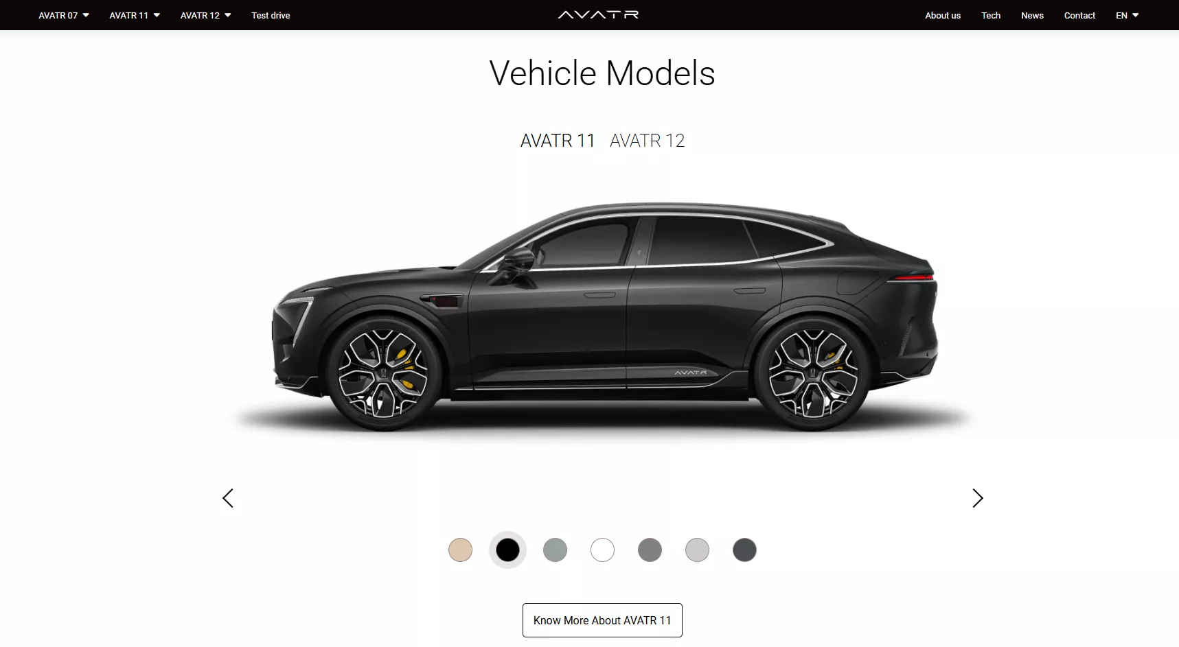The height and width of the screenshot is (647, 1179).
Task: Pick the light silver color swatch
Action: click(697, 550)
